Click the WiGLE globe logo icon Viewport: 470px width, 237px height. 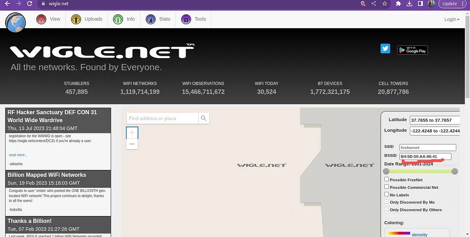(15, 23)
